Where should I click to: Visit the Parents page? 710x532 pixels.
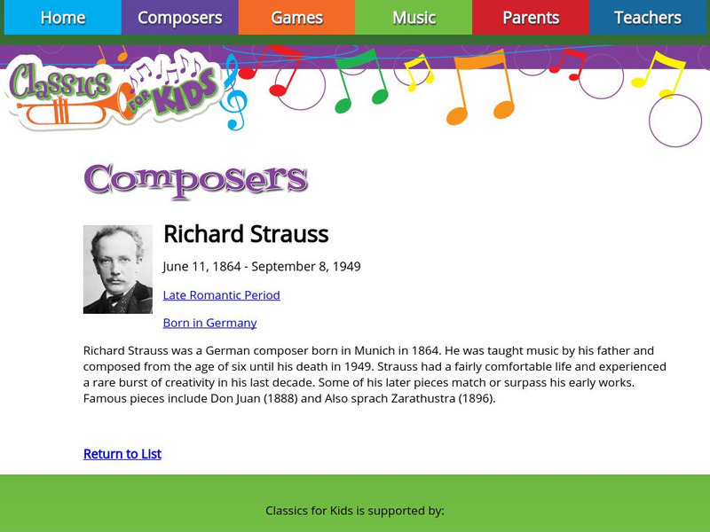pos(530,17)
